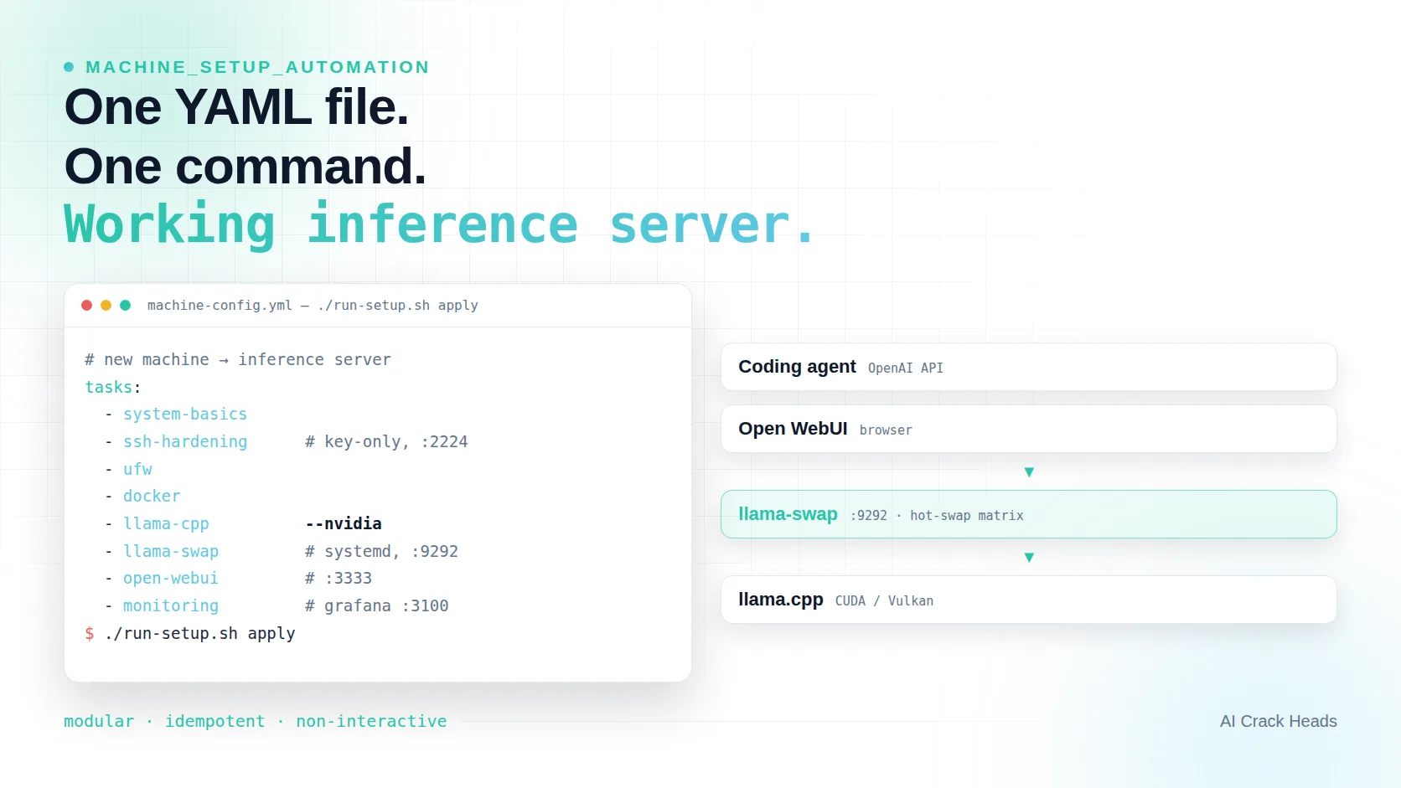Click the 'OpenAI API' label
This screenshot has width=1401, height=788.
pyautogui.click(x=906, y=368)
